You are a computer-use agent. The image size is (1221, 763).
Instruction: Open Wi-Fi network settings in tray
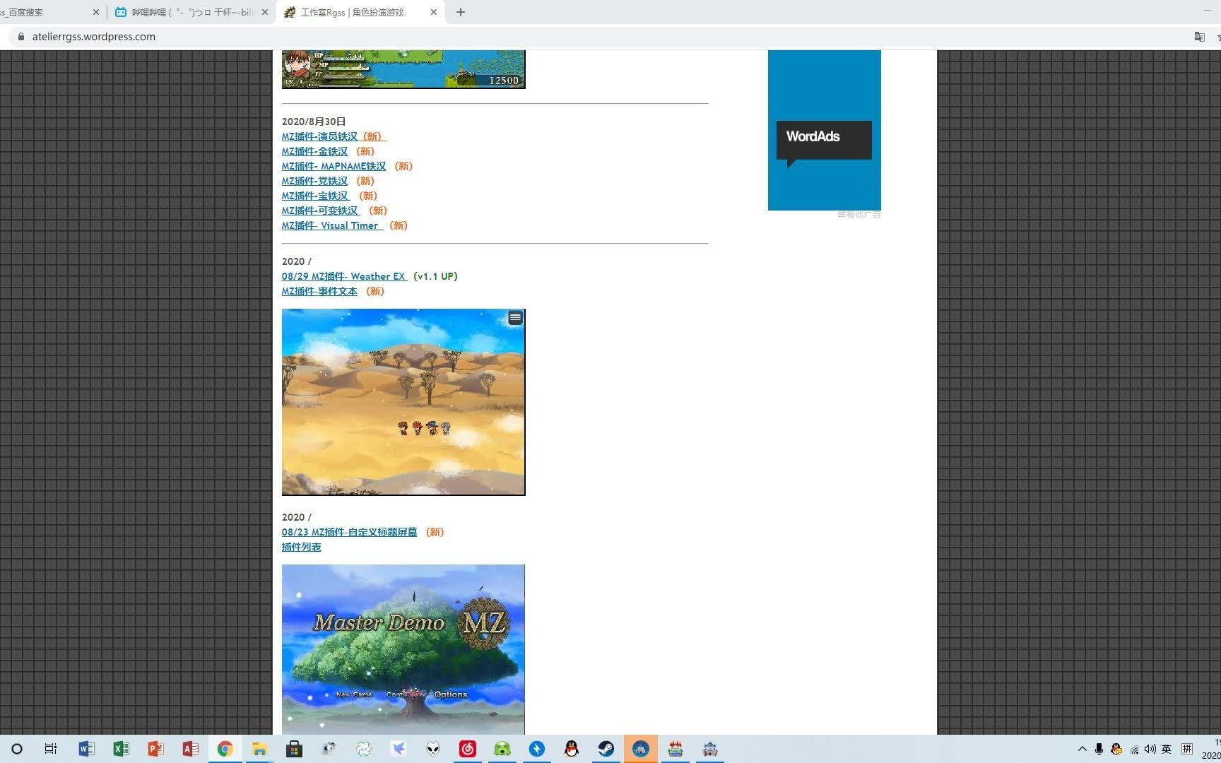[1134, 750]
